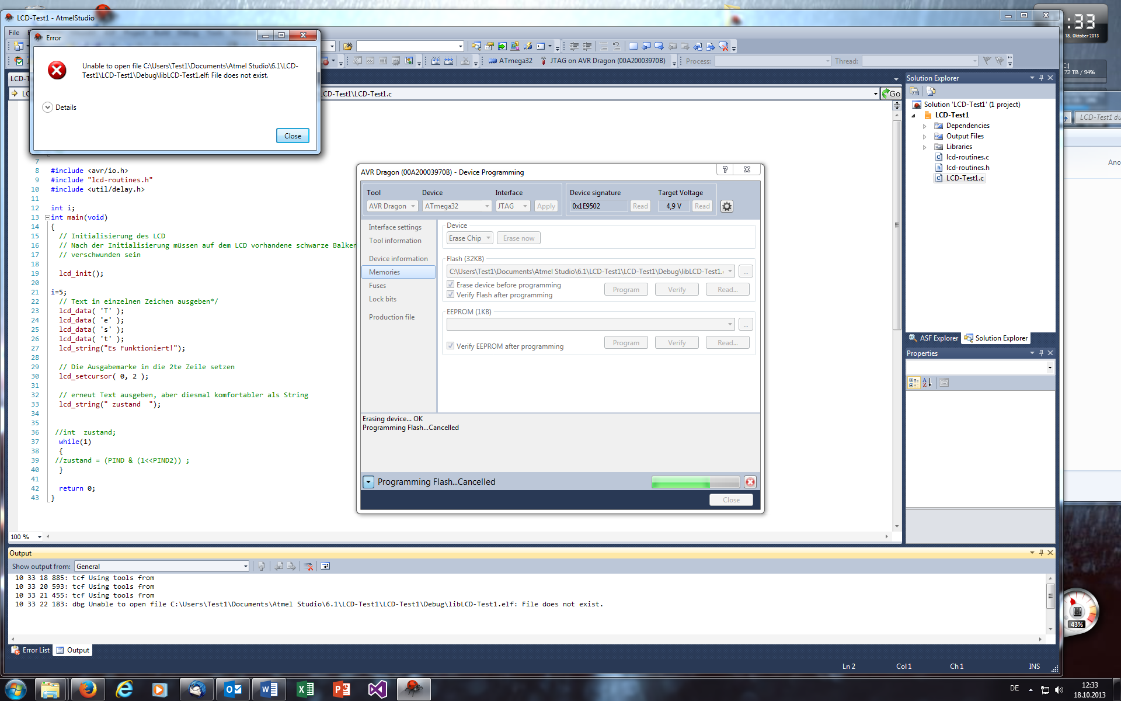Click the Erase now button
The image size is (1121, 701).
[518, 238]
